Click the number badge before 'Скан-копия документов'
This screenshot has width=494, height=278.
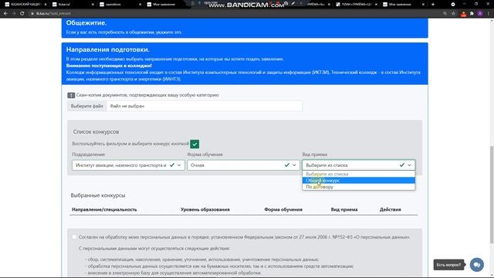pyautogui.click(x=71, y=95)
